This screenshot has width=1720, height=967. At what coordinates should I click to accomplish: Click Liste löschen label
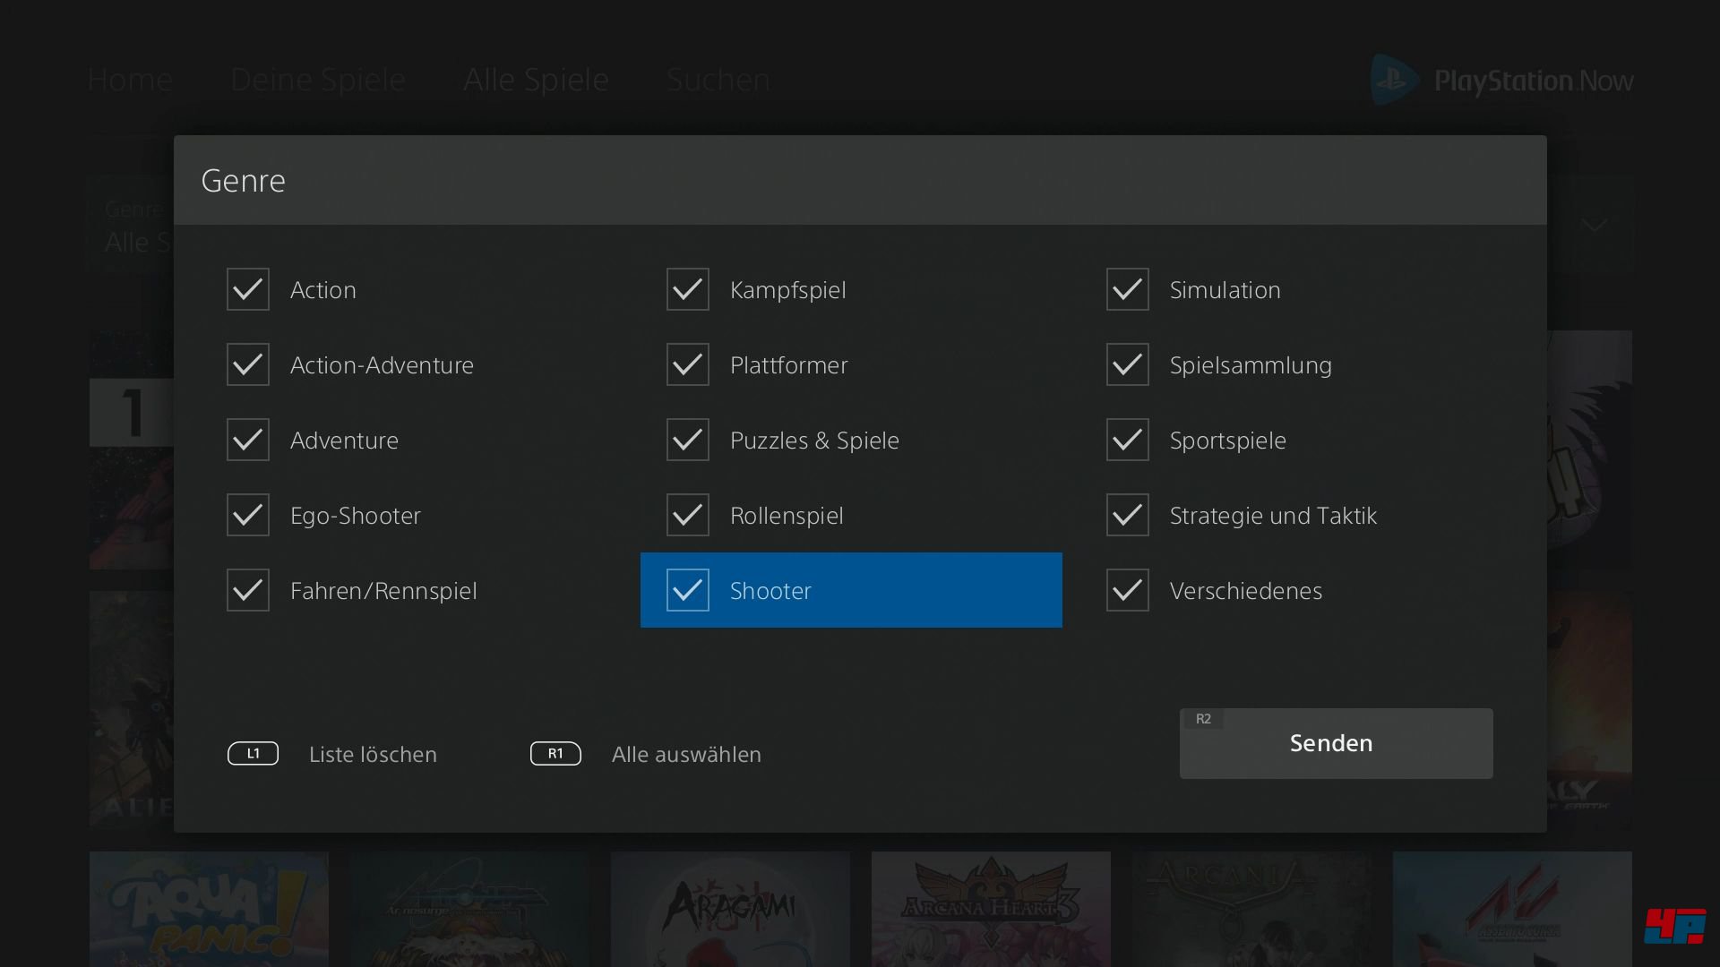pos(373,755)
